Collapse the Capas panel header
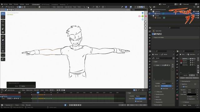This screenshot has width=200, height=112. pyautogui.click(x=156, y=62)
